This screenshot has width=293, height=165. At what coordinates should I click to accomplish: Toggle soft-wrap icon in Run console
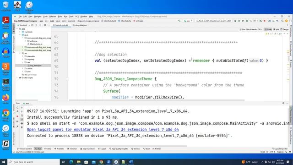click(x=22, y=115)
